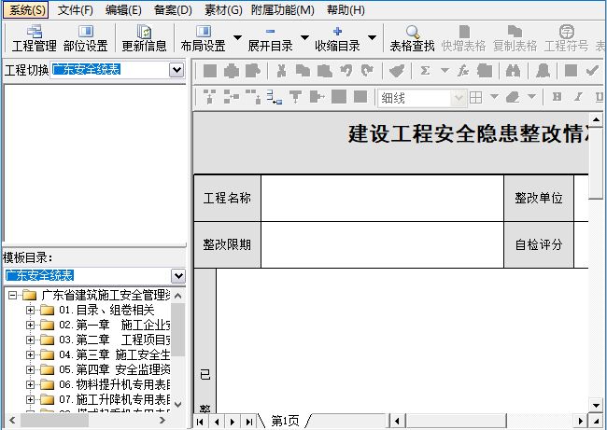Image resolution: width=607 pixels, height=430 pixels.
Task: Collapse the 广东省建筑施工安全管理 root node
Action: point(10,296)
